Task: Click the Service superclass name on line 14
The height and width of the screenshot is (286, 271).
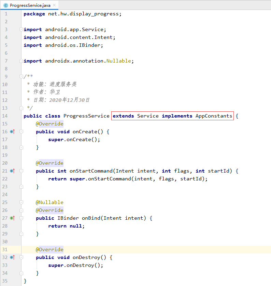Action: pos(148,116)
